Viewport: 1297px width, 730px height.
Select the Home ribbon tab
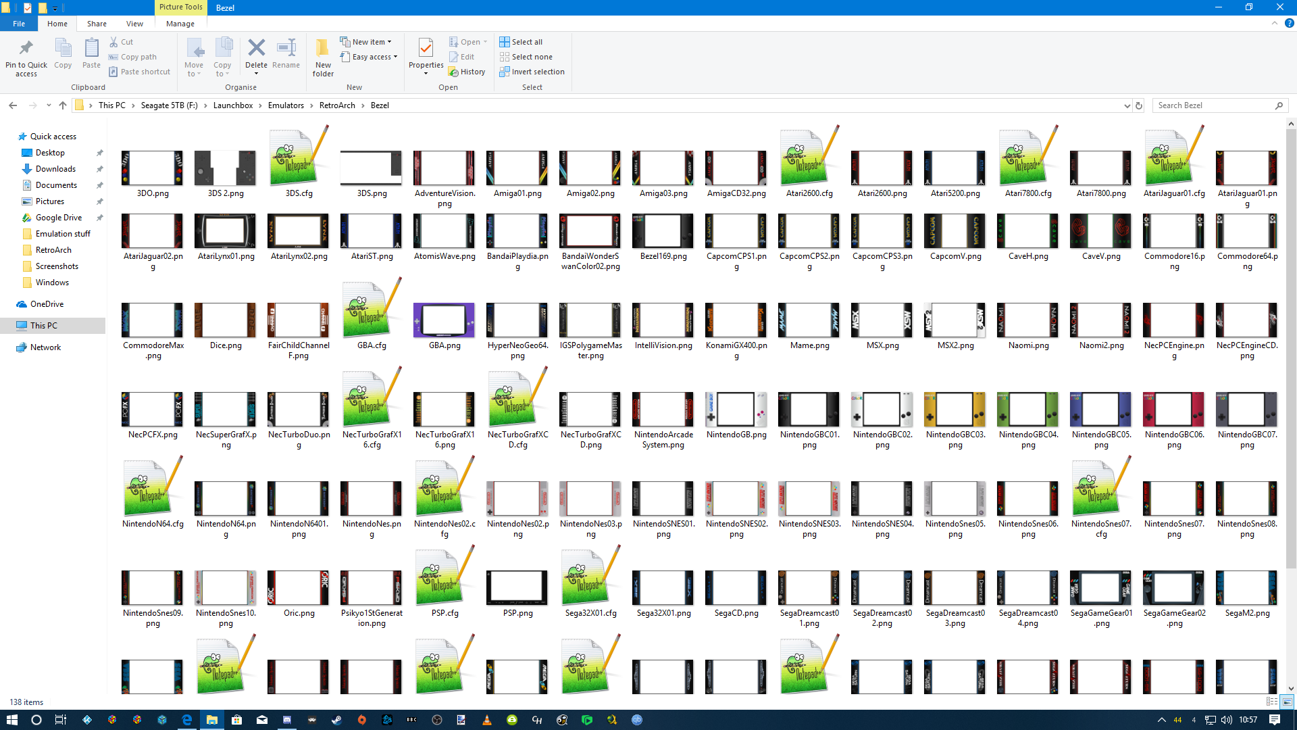pyautogui.click(x=57, y=24)
